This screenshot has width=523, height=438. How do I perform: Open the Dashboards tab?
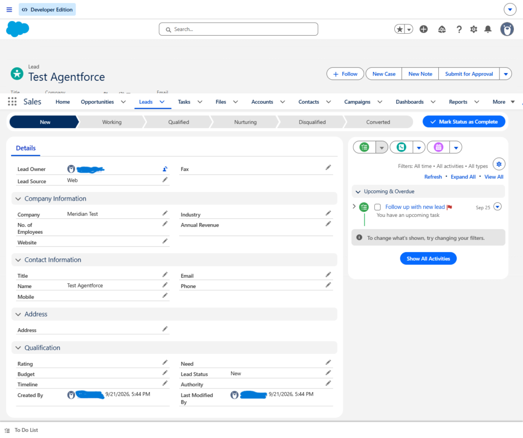pyautogui.click(x=410, y=102)
